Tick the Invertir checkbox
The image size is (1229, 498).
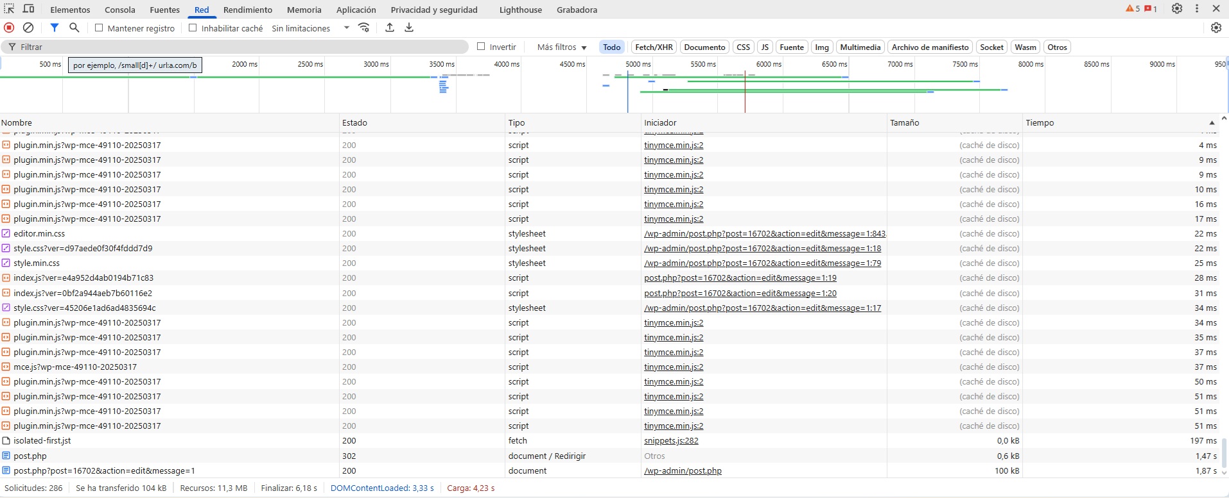(481, 46)
